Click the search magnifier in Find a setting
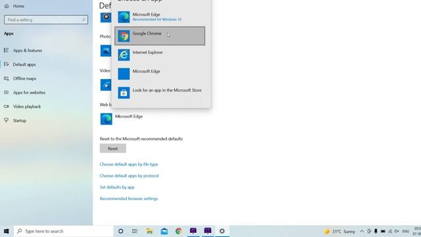 click(x=84, y=20)
